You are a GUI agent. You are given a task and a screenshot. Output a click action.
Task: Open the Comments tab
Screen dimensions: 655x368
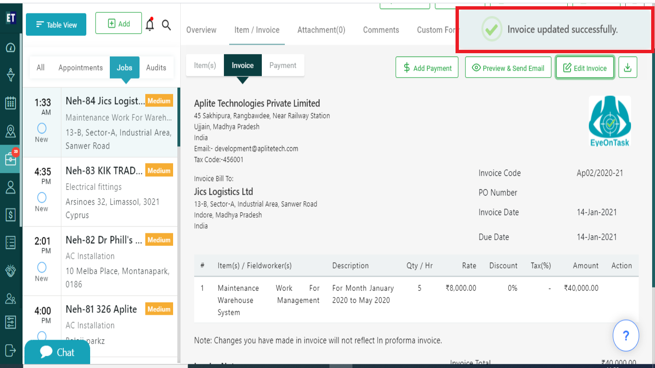point(381,30)
